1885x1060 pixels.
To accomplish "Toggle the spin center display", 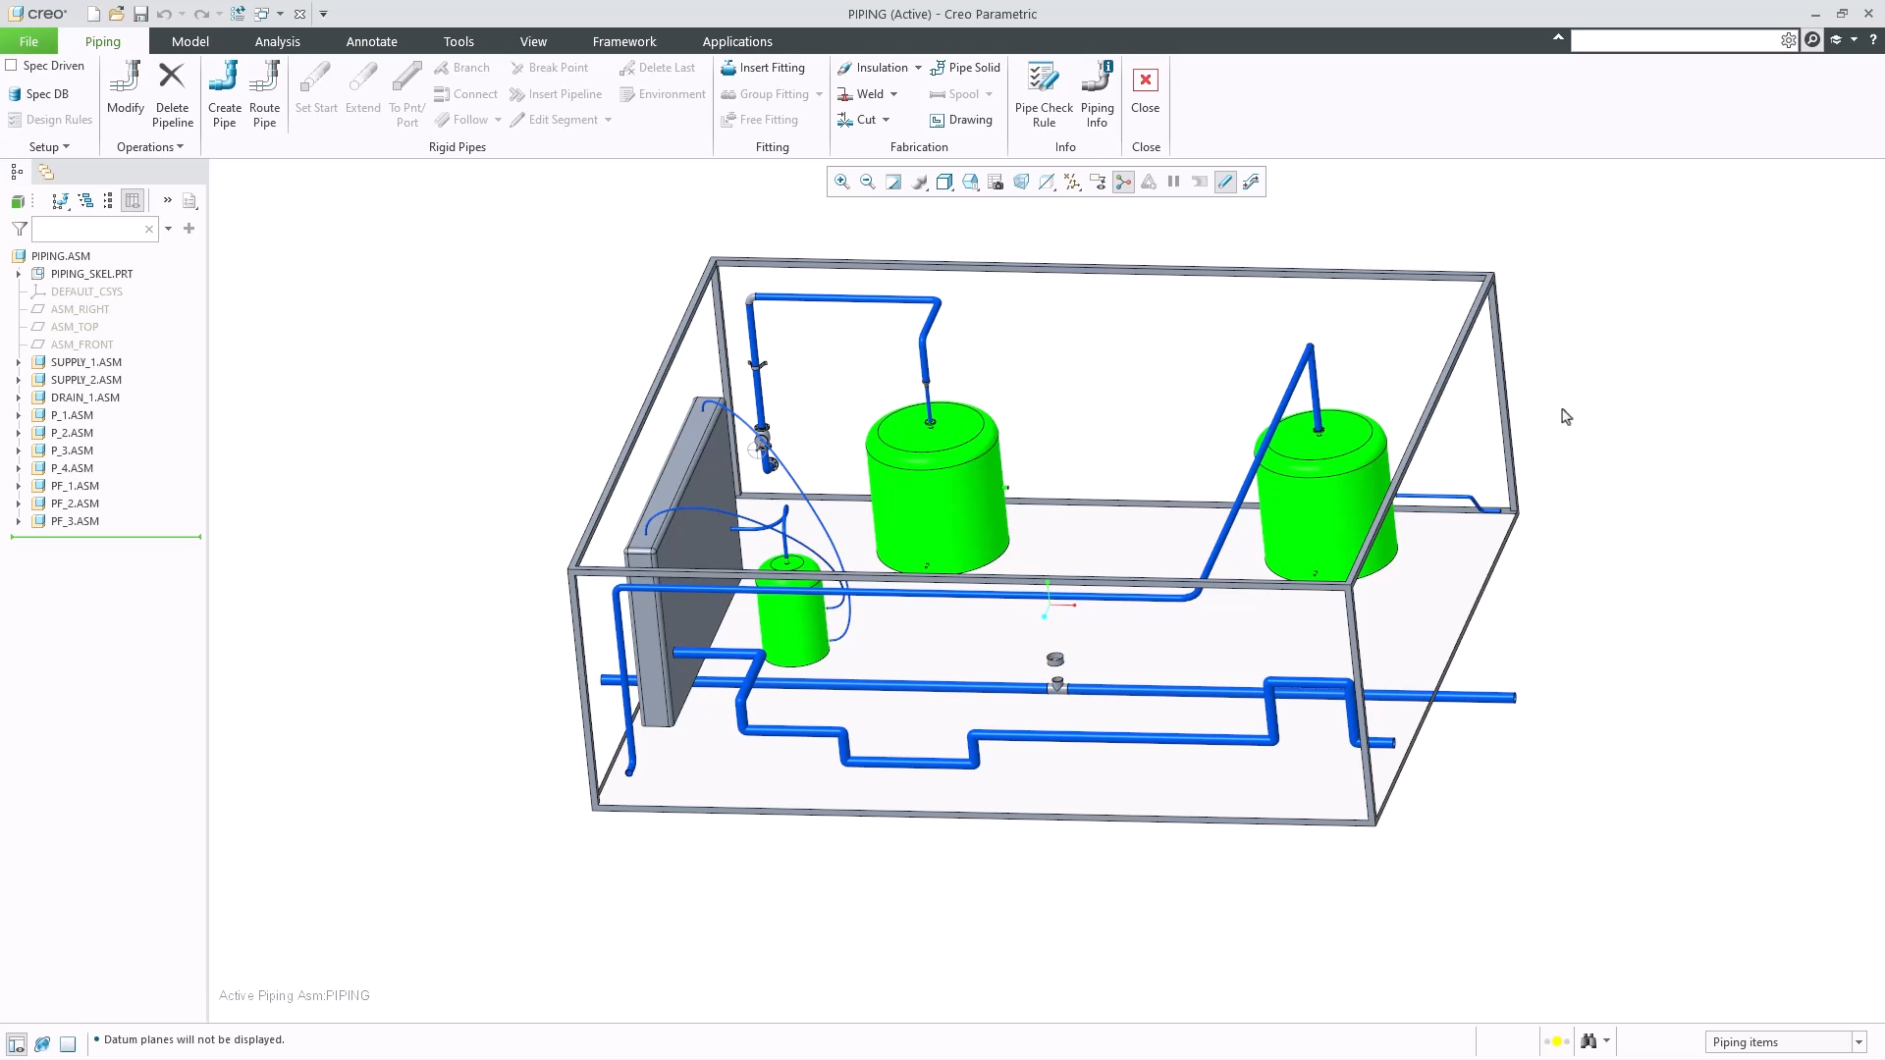I will pos(1123,182).
